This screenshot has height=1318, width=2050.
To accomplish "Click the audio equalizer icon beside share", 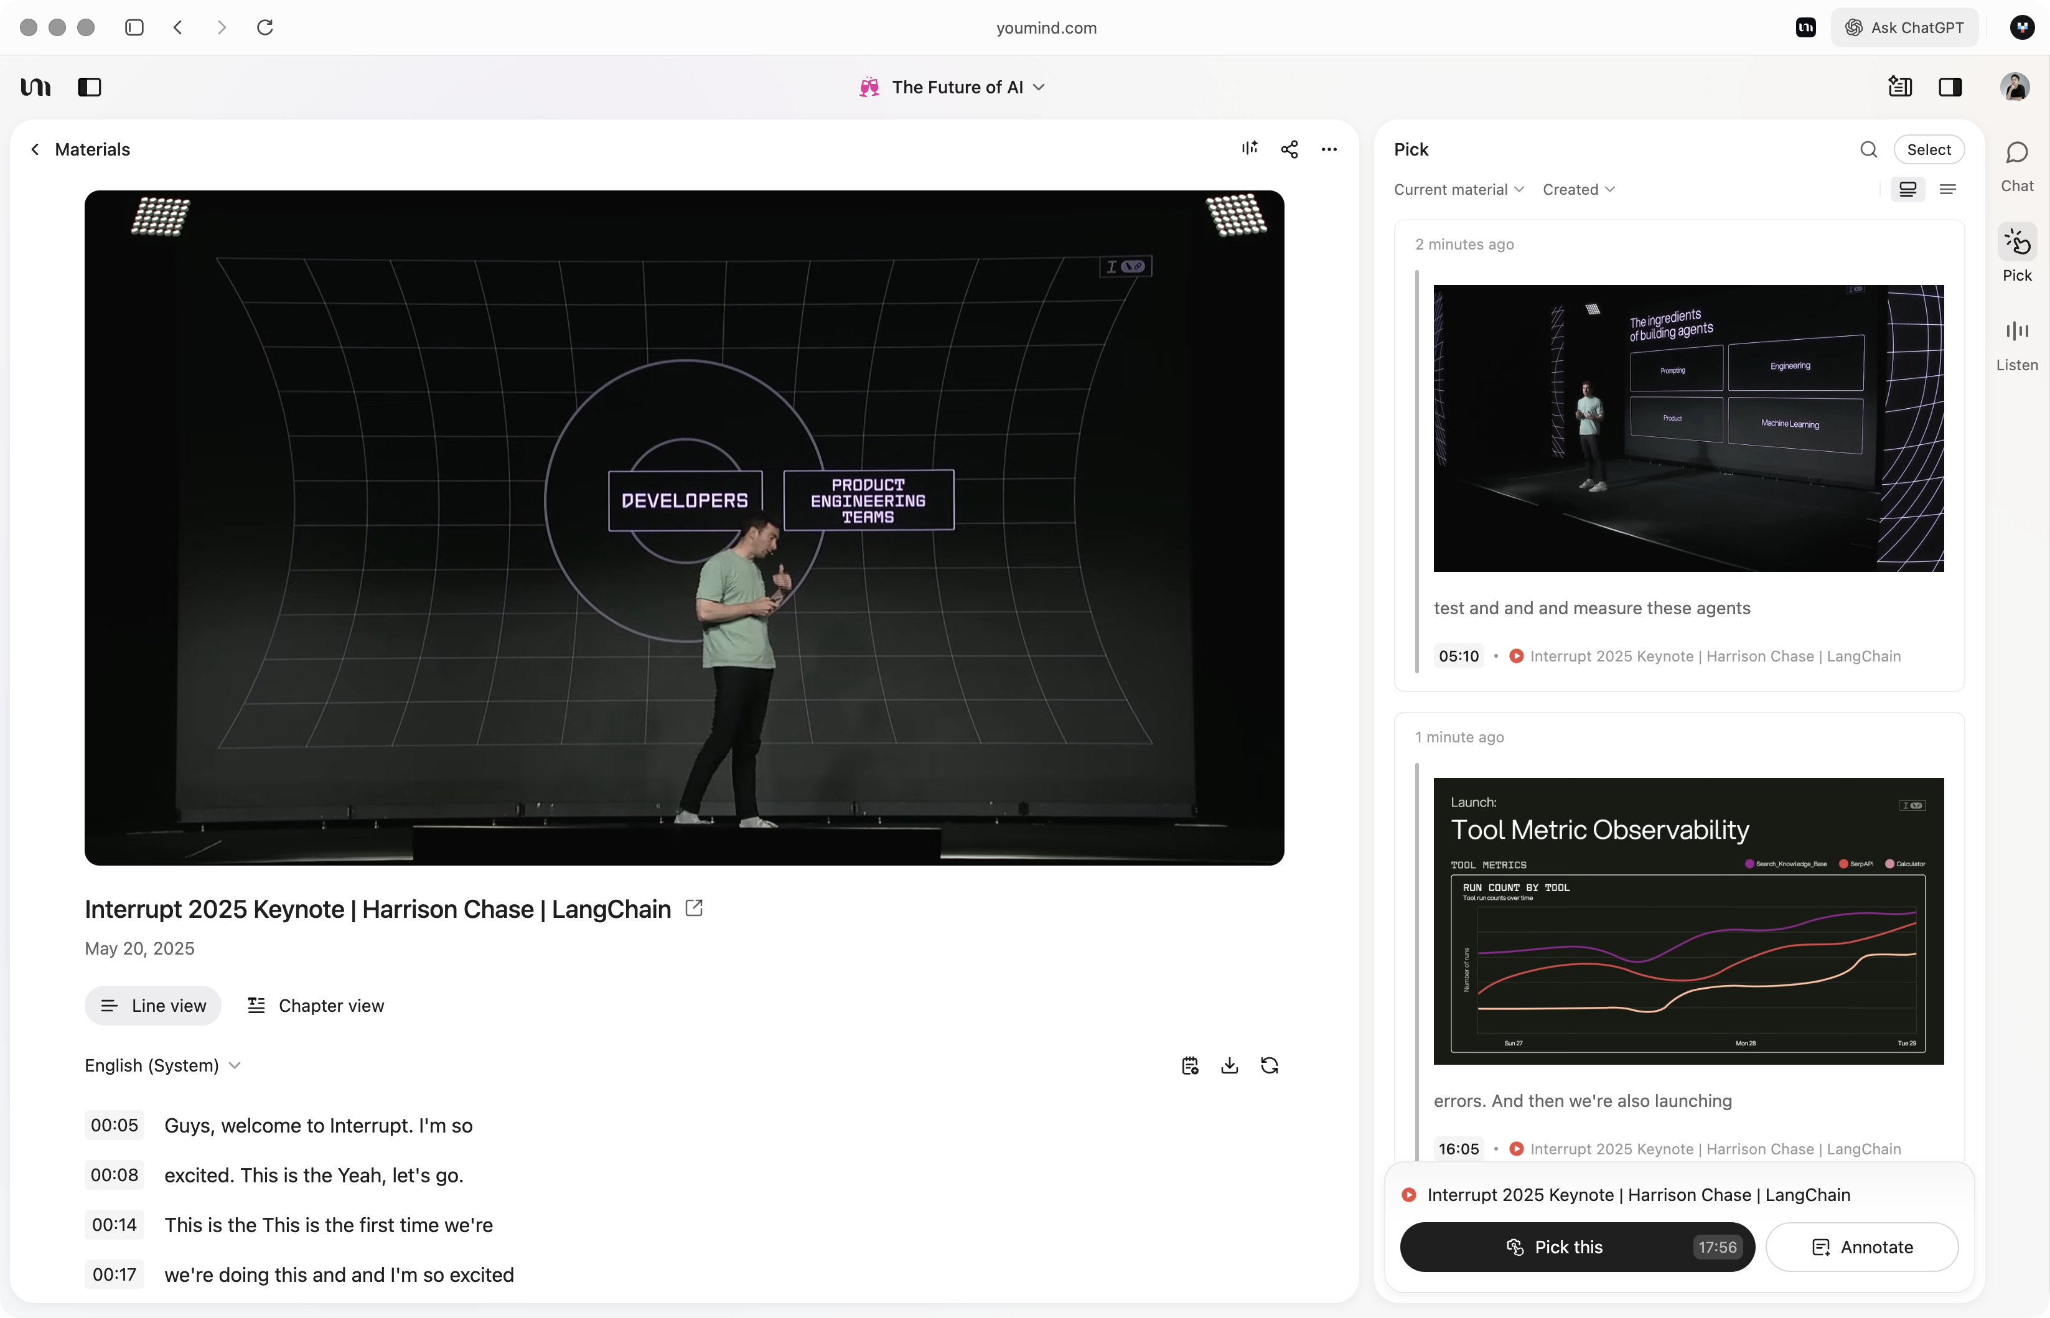I will tap(1250, 148).
